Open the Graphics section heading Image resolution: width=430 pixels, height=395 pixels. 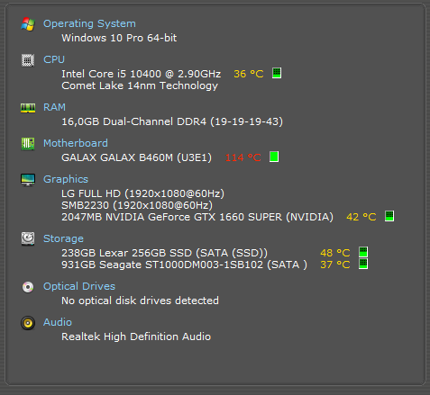tap(66, 179)
